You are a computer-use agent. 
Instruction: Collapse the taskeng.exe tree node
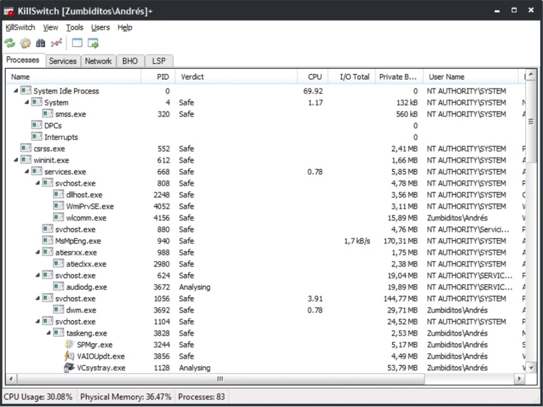coord(49,333)
